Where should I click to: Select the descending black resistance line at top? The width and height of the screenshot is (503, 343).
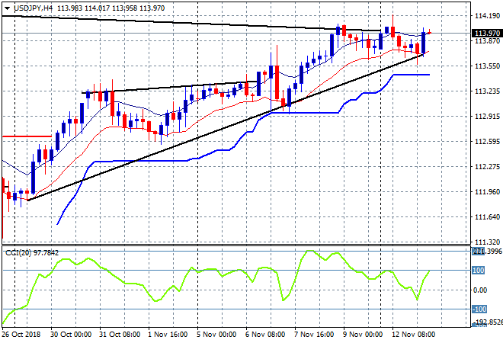point(193,24)
